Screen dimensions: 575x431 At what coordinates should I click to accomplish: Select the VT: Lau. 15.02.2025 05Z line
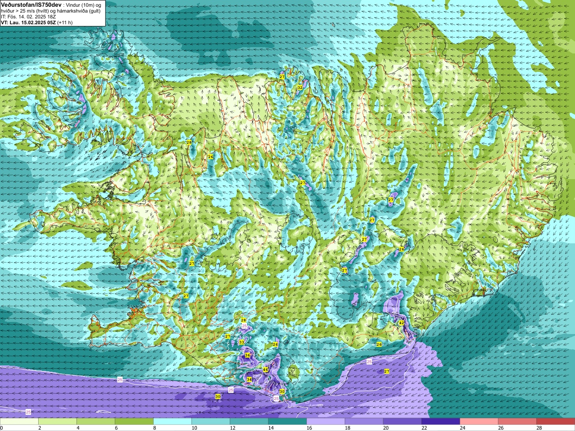[x=28, y=22]
